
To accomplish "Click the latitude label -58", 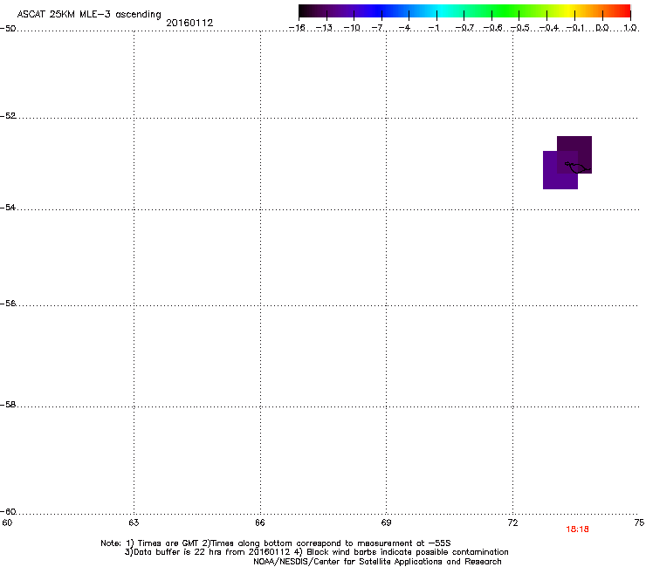I will click(x=8, y=405).
